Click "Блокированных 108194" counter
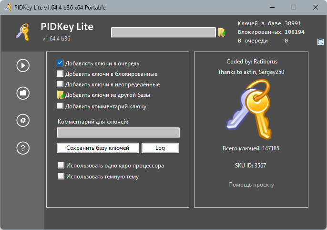This screenshot has height=230, width=327. [271, 32]
